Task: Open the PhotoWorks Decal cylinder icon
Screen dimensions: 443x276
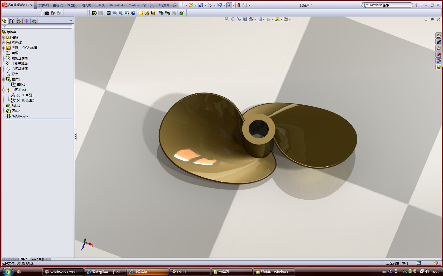Action: 153,13
